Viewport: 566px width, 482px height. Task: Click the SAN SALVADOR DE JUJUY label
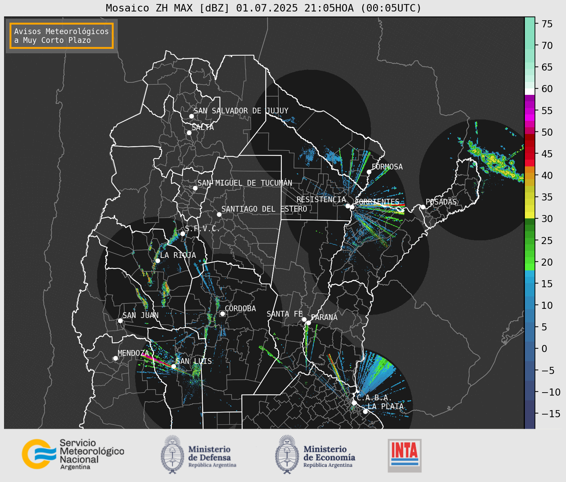(x=241, y=111)
